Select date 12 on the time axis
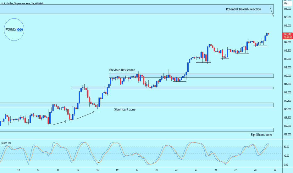 pos(18,170)
